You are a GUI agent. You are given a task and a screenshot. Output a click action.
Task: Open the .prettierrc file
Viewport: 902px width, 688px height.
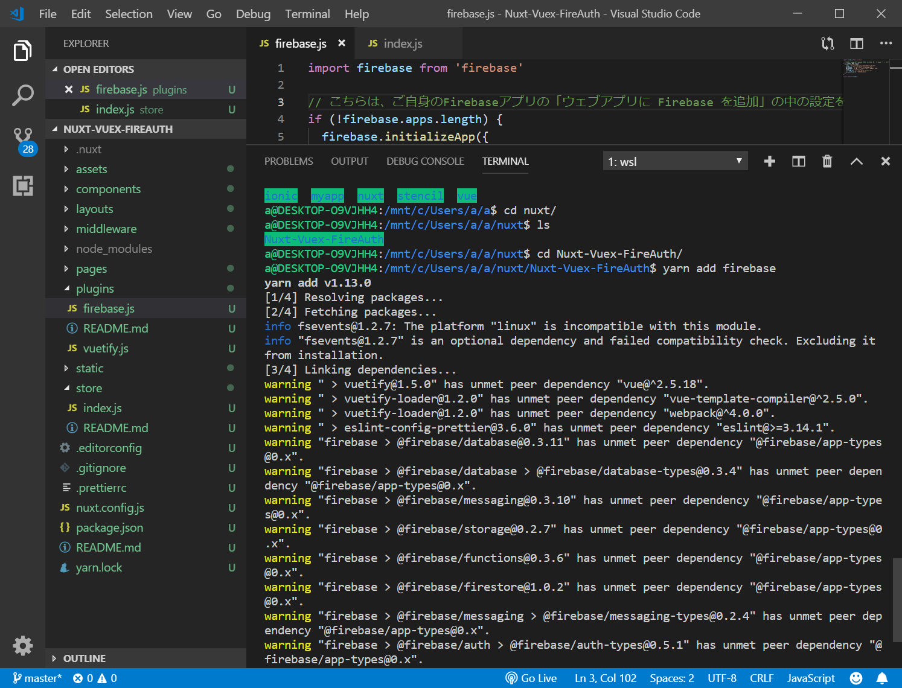tap(146, 488)
